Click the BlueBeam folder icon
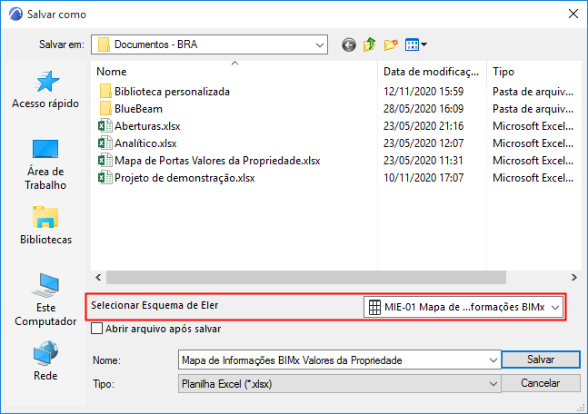 (105, 109)
